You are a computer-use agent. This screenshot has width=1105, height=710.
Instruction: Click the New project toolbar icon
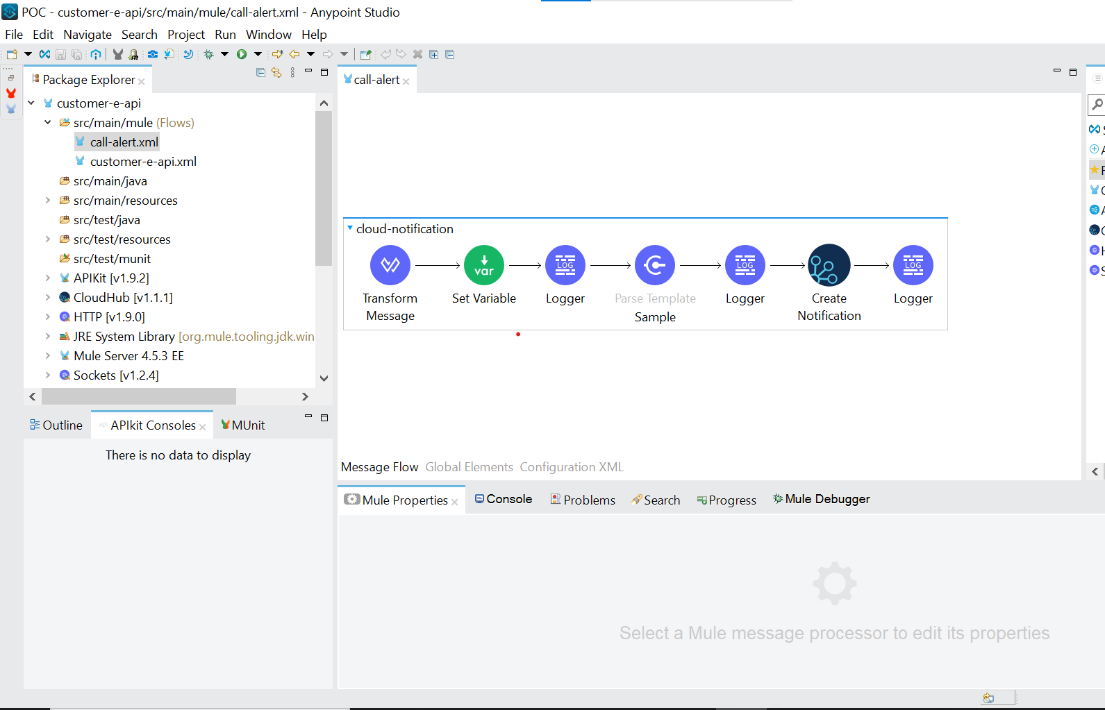(12, 54)
